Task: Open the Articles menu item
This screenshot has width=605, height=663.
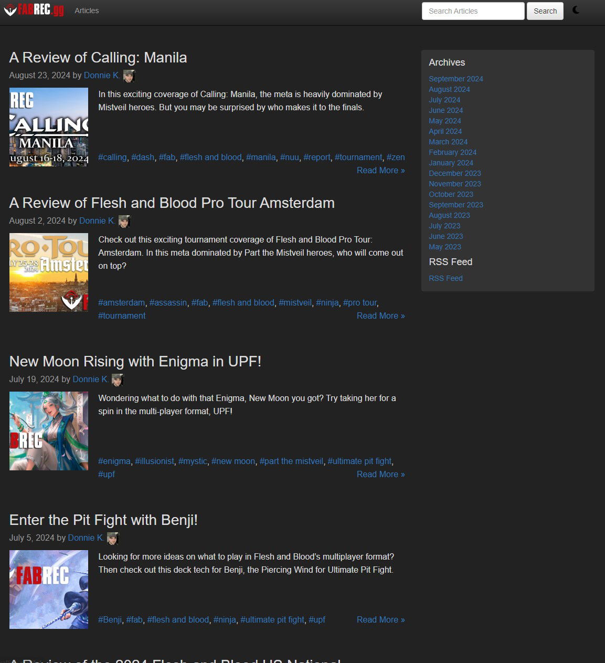Action: [87, 10]
